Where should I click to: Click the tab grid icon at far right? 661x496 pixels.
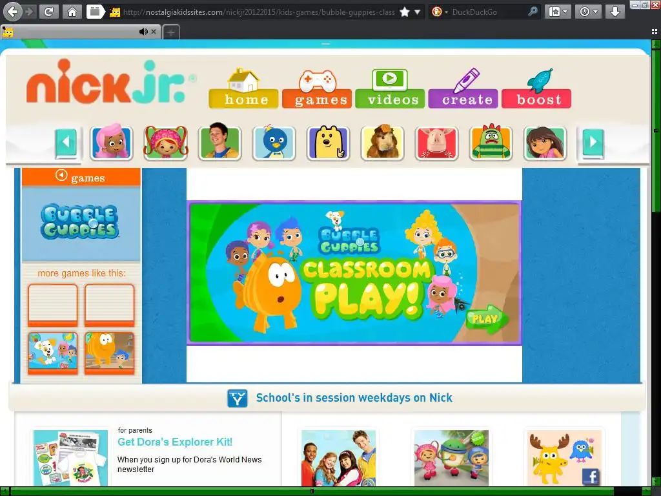(655, 32)
